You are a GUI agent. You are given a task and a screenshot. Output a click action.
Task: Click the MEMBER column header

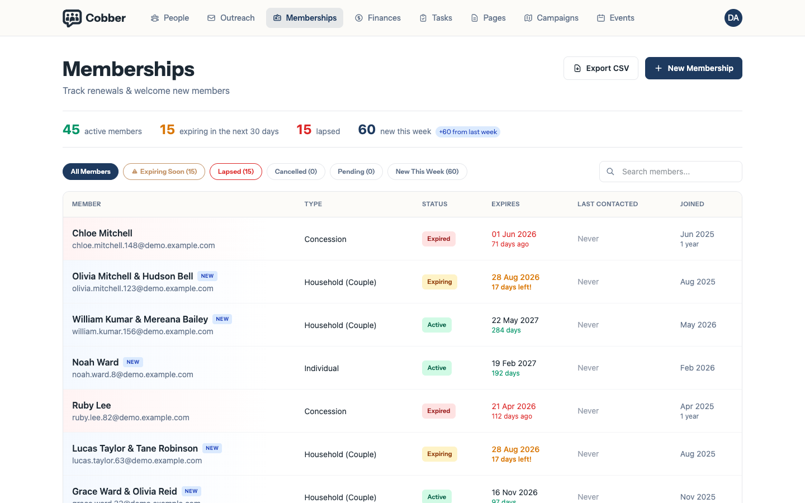tap(87, 204)
